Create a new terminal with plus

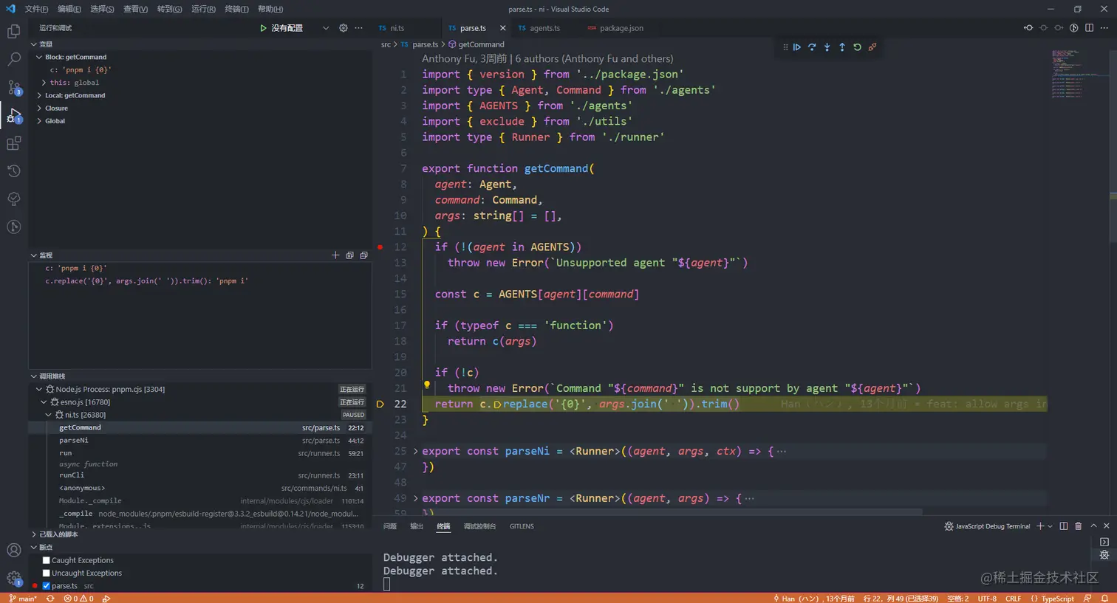(1040, 526)
